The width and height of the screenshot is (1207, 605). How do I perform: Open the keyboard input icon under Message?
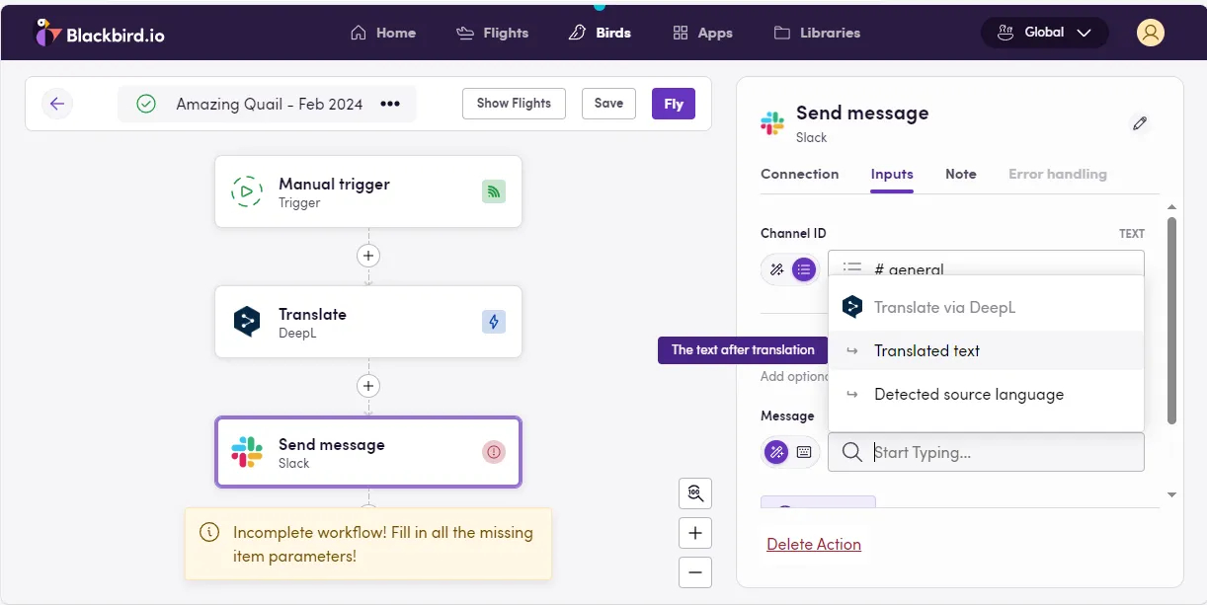[804, 451]
